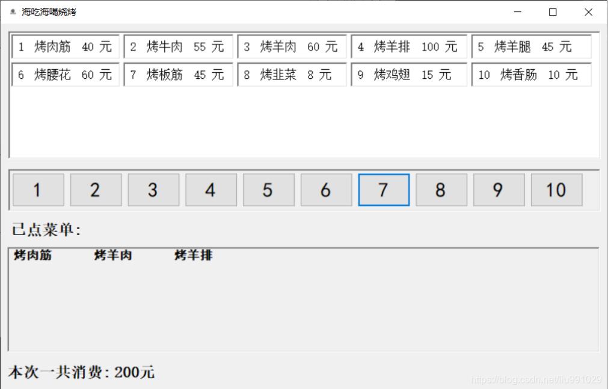This screenshot has height=389, width=608.
Task: Click menu label 烤羊腿 45 元
Action: tap(531, 46)
